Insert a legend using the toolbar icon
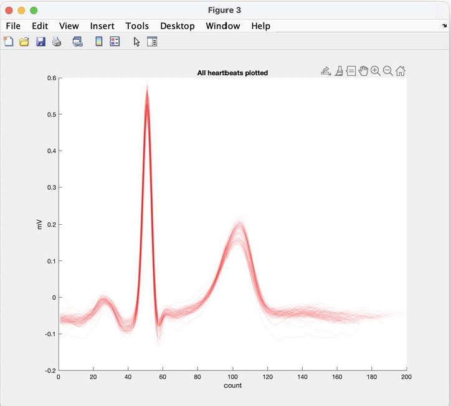 (x=115, y=42)
